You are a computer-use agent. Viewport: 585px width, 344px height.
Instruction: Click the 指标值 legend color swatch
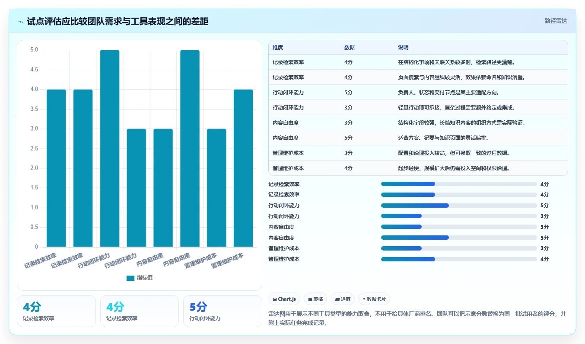pyautogui.click(x=130, y=278)
